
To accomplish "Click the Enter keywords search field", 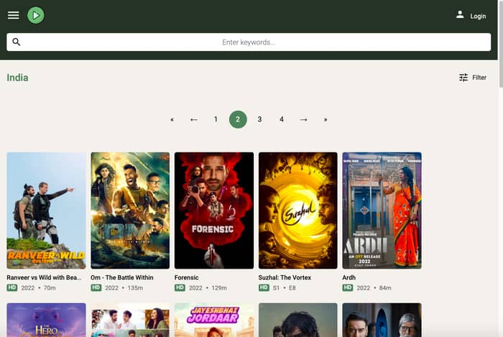I will [249, 42].
